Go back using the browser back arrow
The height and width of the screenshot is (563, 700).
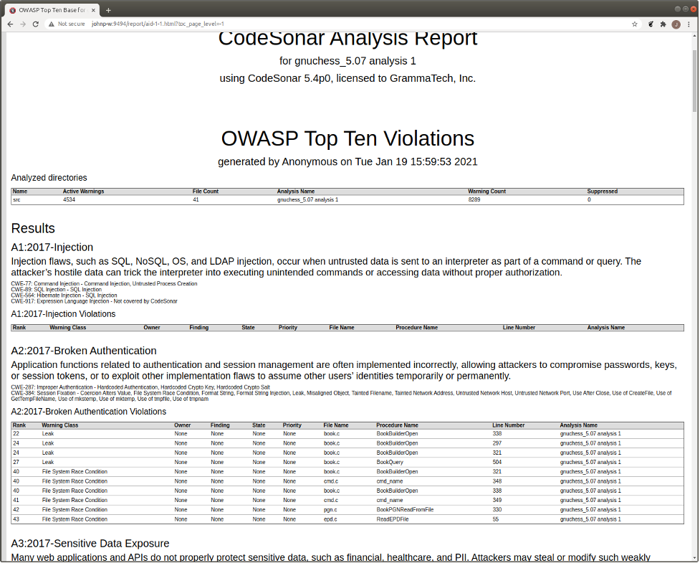click(x=10, y=24)
